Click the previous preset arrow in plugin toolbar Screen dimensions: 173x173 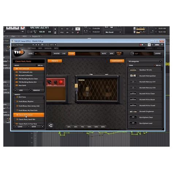(x=36, y=45)
